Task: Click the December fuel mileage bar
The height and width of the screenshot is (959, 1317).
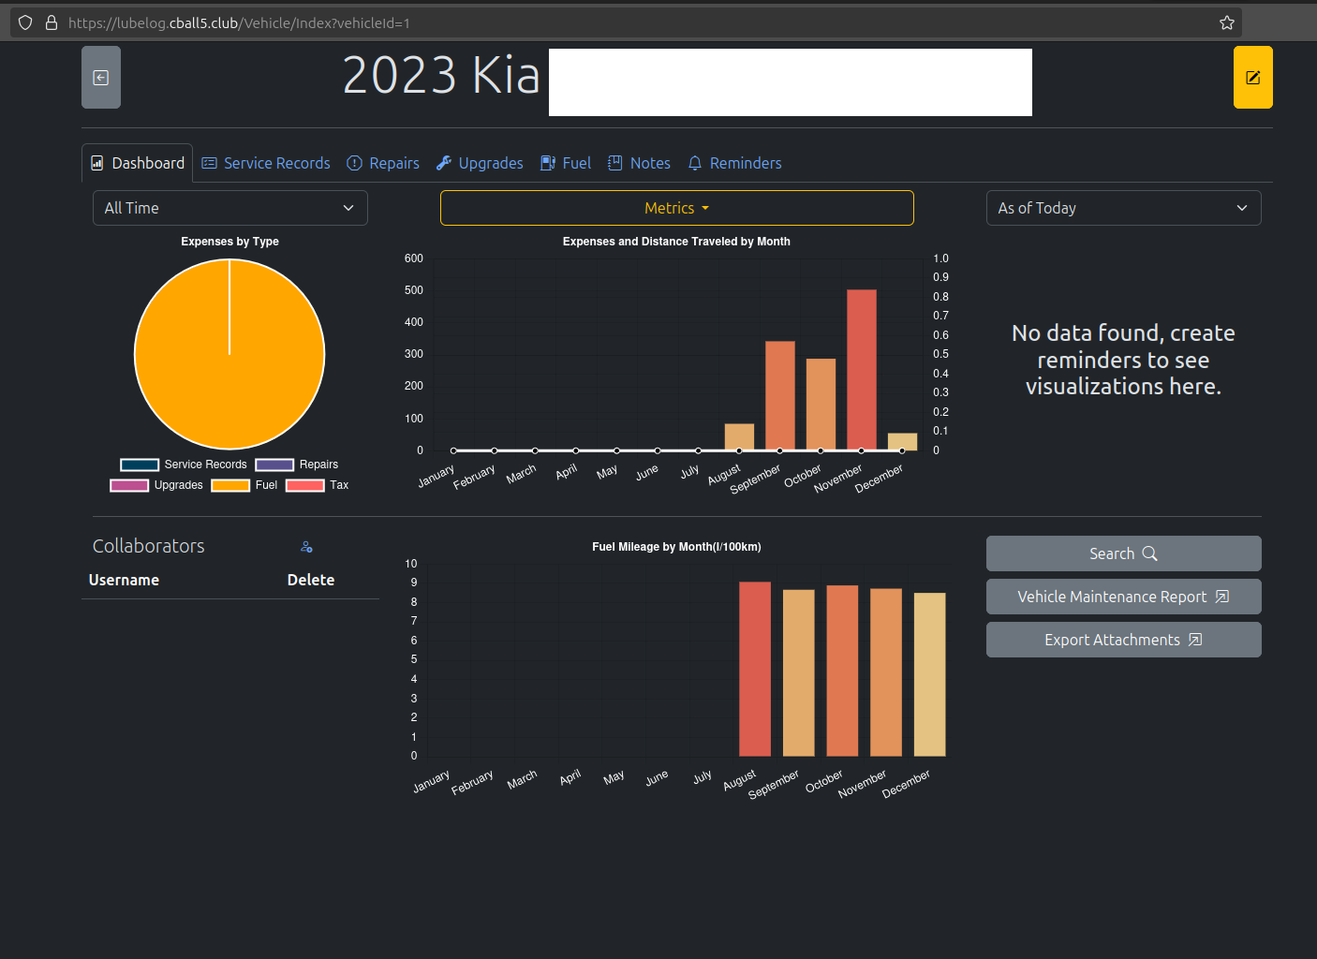Action: (x=930, y=674)
